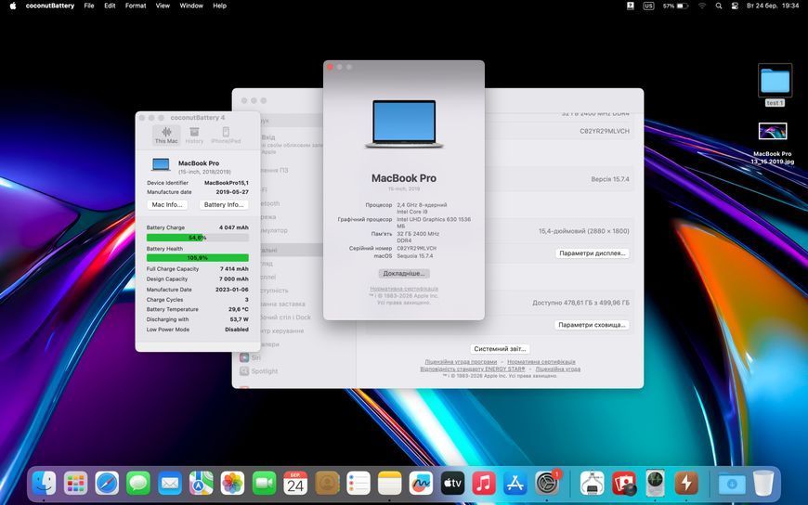Launch Safari from the Dock
The height and width of the screenshot is (505, 808).
(107, 484)
